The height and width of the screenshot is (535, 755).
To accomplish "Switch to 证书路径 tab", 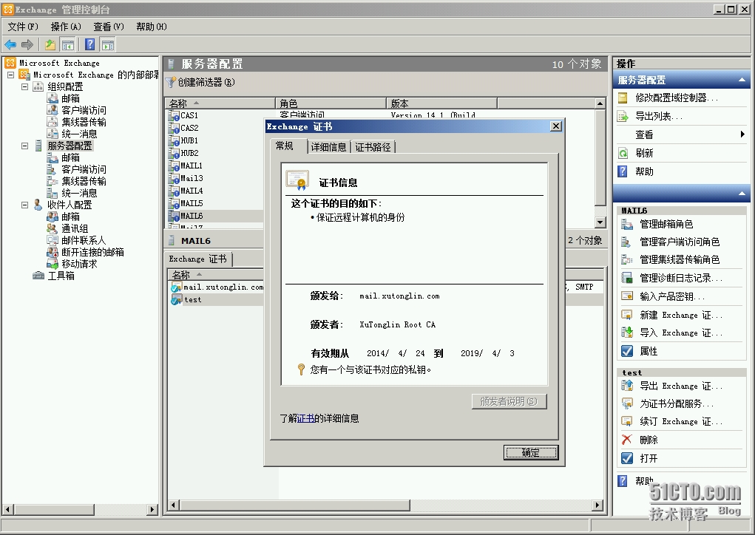I will pos(373,147).
